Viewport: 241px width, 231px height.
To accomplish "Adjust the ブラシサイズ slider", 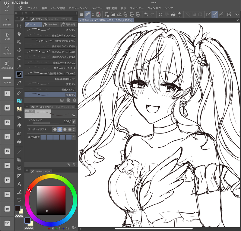I will (46, 123).
